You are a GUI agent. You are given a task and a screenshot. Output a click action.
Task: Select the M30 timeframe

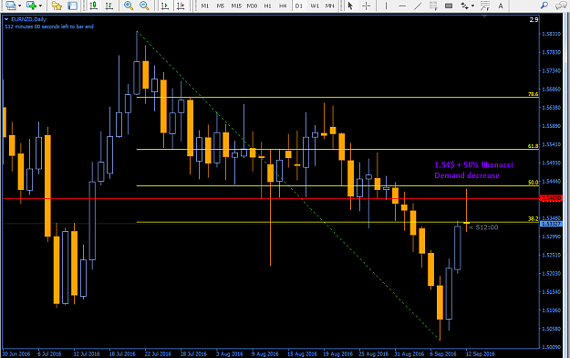(x=252, y=5)
